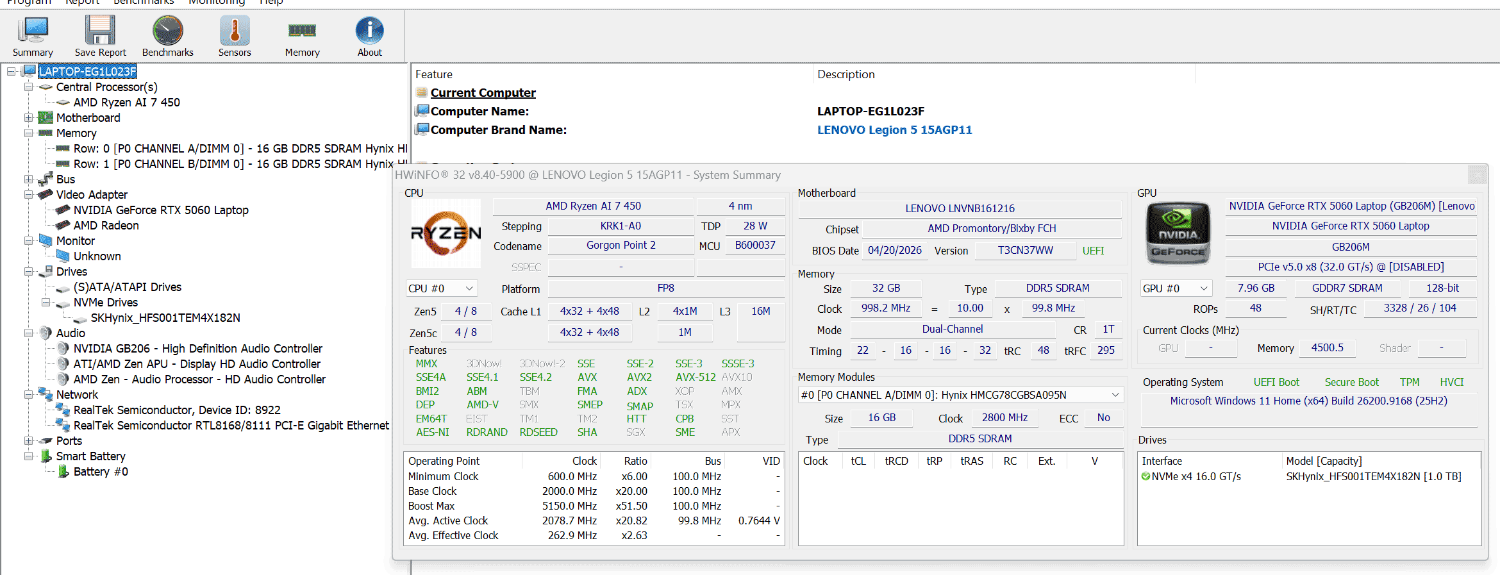Click the Boost Max row in clock table
The width and height of the screenshot is (1500, 575).
[x=594, y=506]
